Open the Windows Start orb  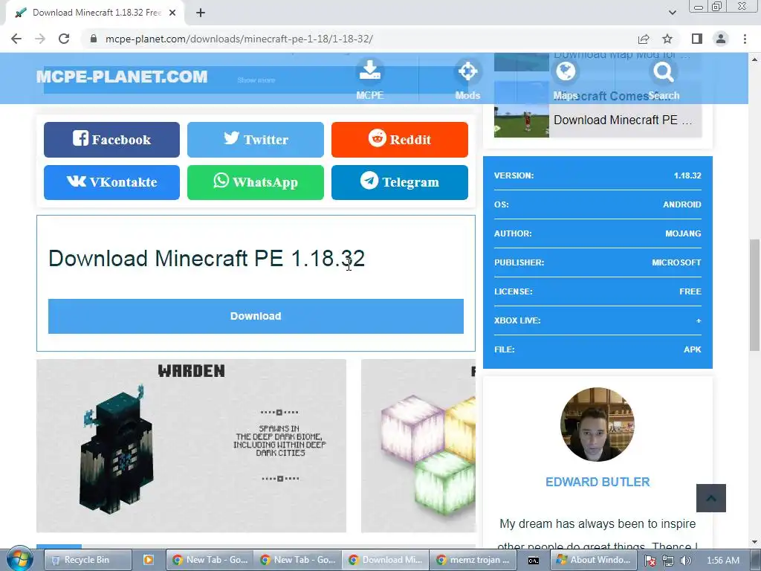pyautogui.click(x=20, y=558)
